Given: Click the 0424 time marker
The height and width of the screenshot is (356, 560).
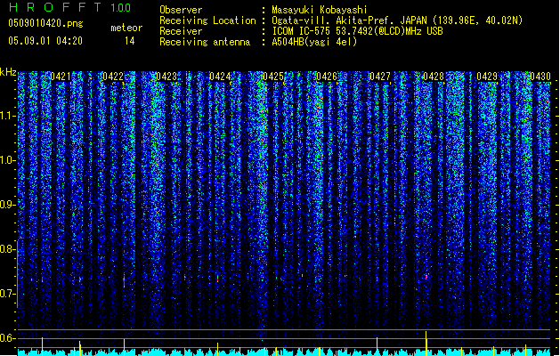Looking at the screenshot, I should pos(220,77).
